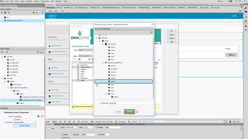Refresh the Server Data Bindings list

tap(151, 32)
